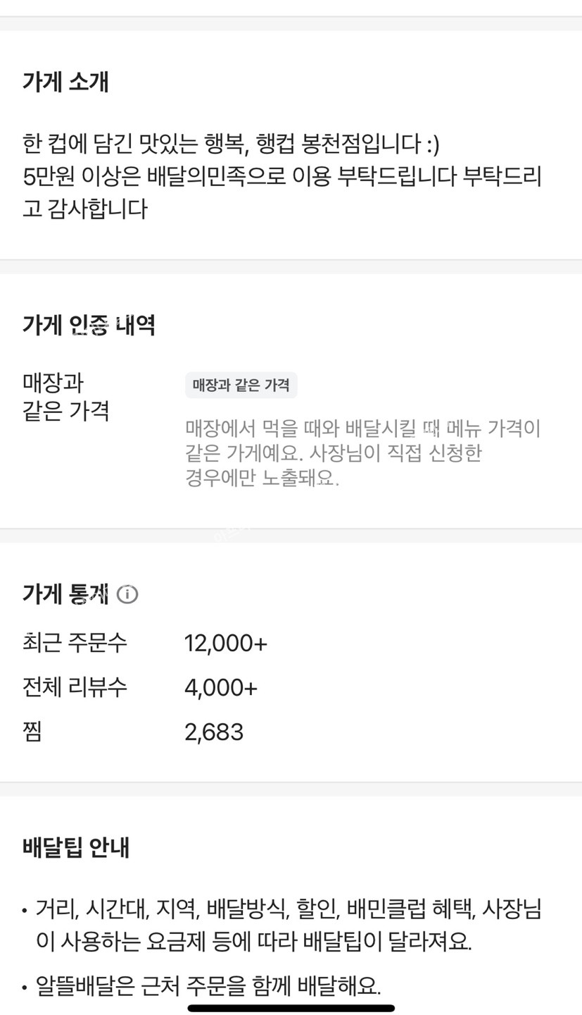Tap the 전체 리뷰수 label

coord(75,687)
